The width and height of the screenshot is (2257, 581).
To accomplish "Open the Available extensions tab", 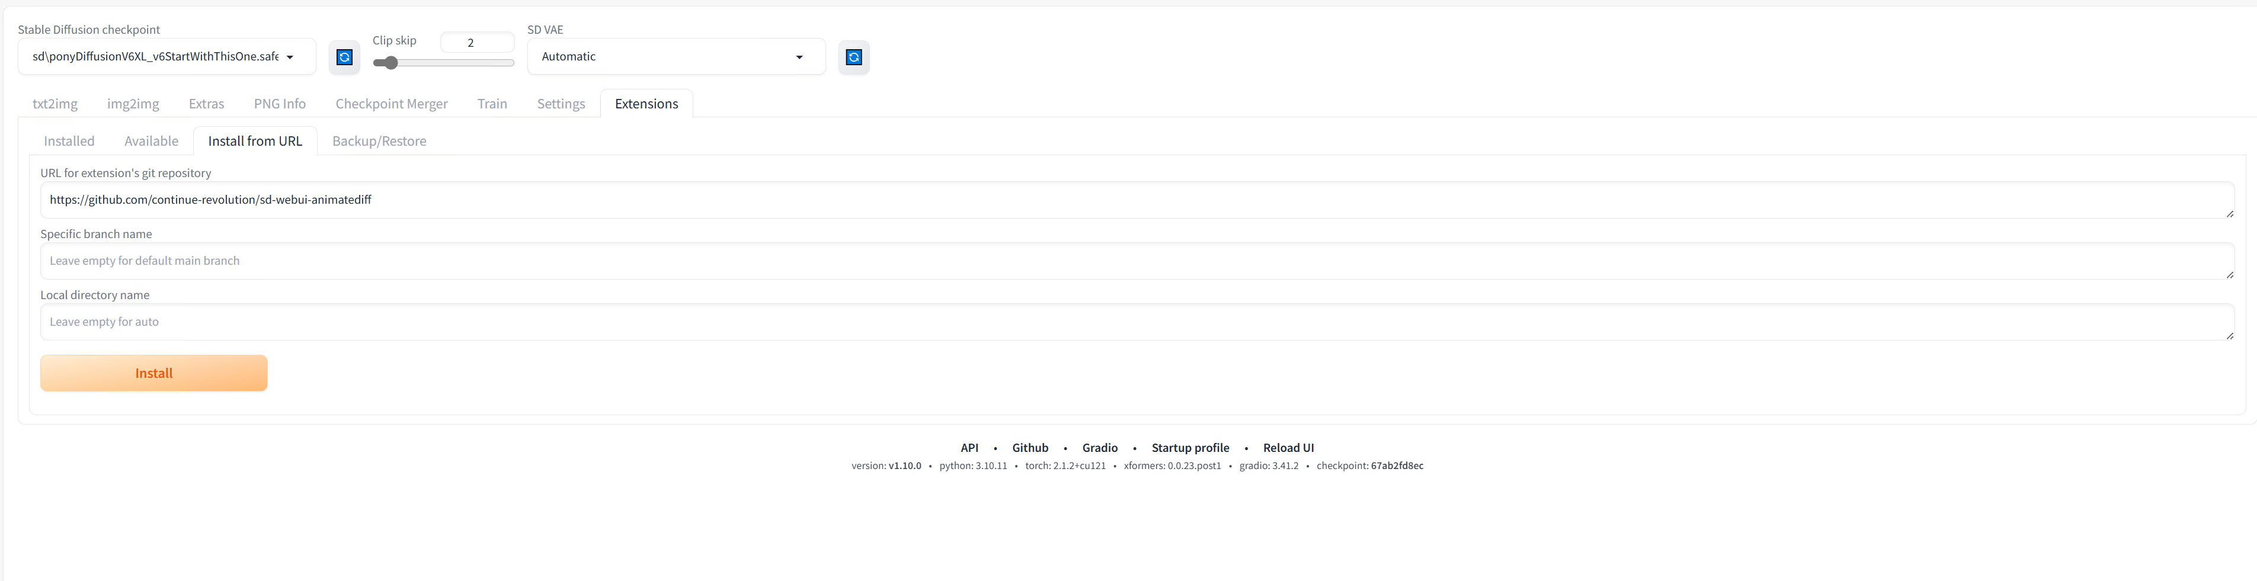I will pyautogui.click(x=151, y=141).
